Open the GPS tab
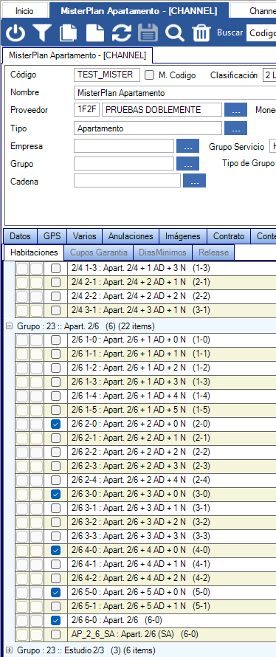The image size is (276, 657). (52, 236)
